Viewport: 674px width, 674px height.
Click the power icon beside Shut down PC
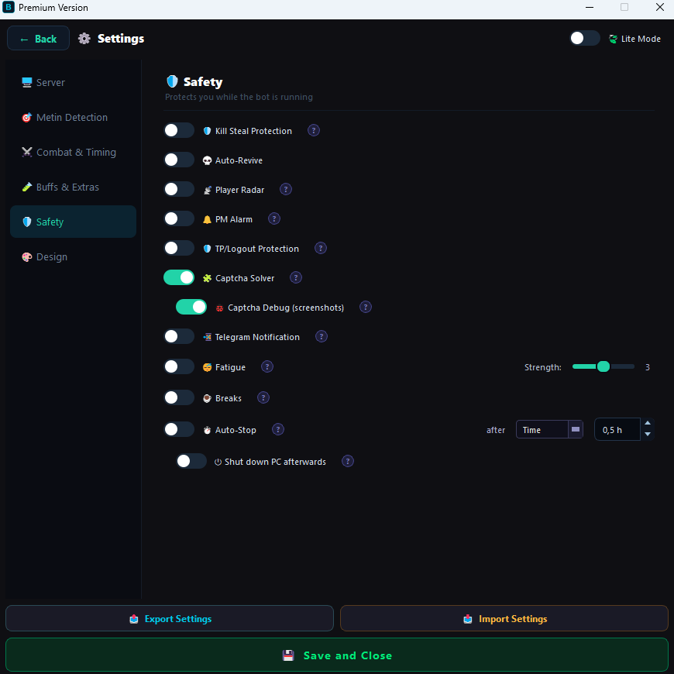[218, 462]
